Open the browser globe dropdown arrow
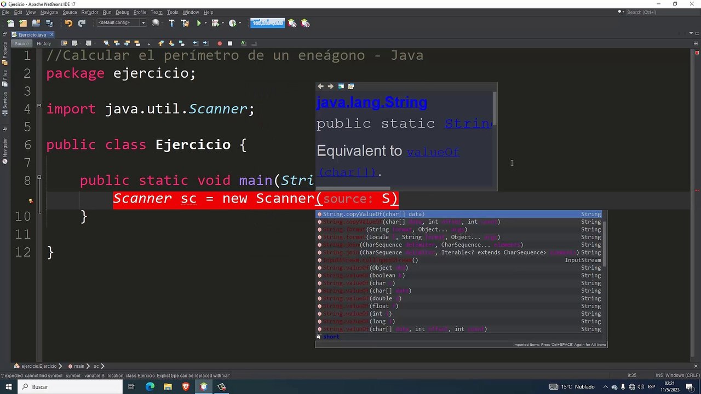The width and height of the screenshot is (701, 394). click(163, 23)
